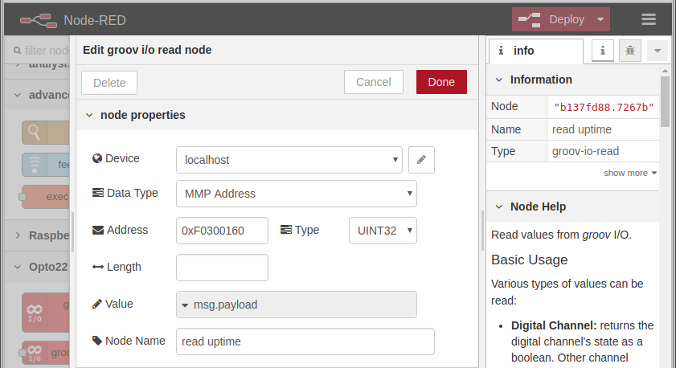676x368 pixels.
Task: Open the Deploy options dropdown arrow
Action: click(x=600, y=19)
